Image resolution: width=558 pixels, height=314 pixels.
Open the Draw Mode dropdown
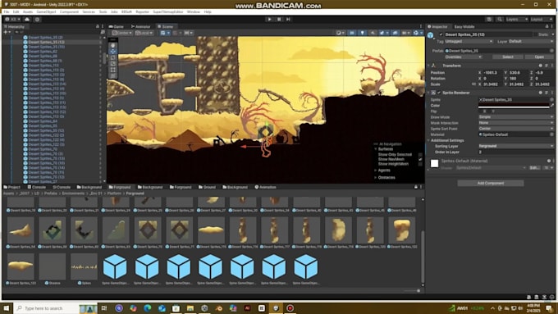[x=515, y=117]
